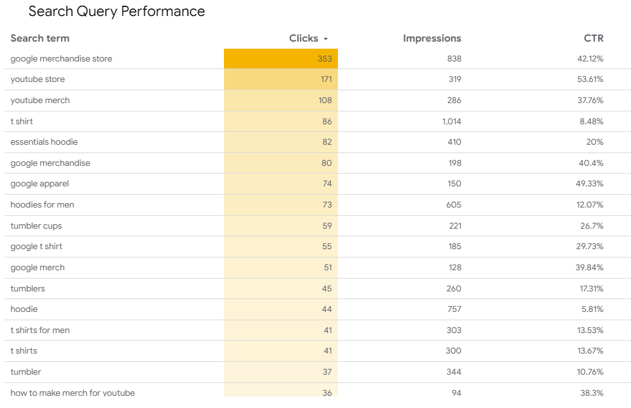
Task: Click the 'tumbler cups' search term
Action: [x=36, y=226]
